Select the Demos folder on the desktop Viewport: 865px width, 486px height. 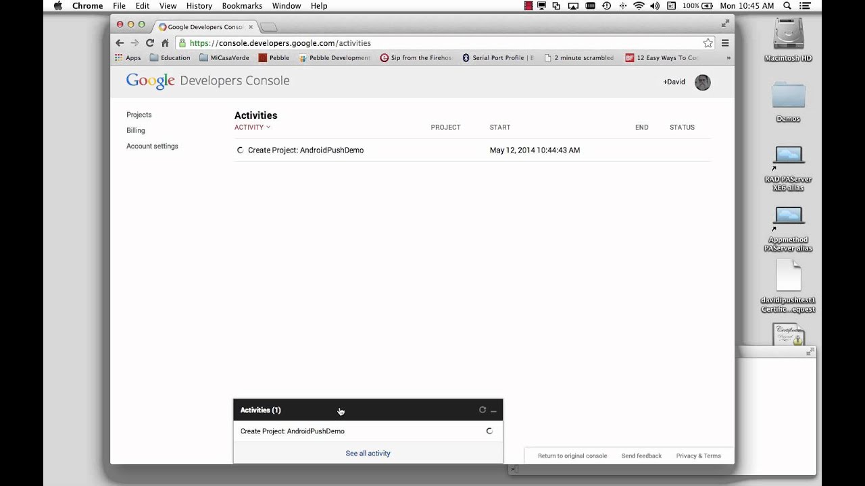point(788,102)
